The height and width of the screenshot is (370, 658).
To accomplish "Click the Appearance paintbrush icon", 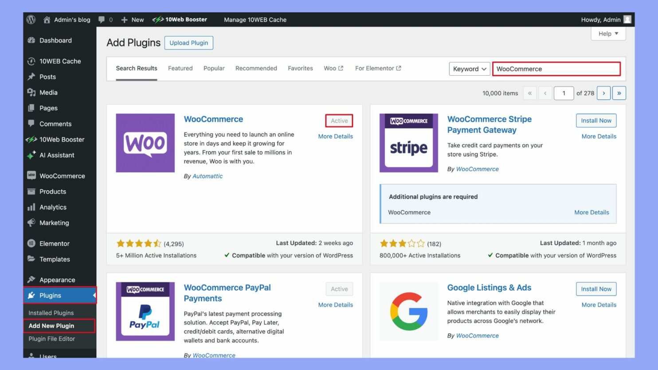I will pyautogui.click(x=31, y=280).
